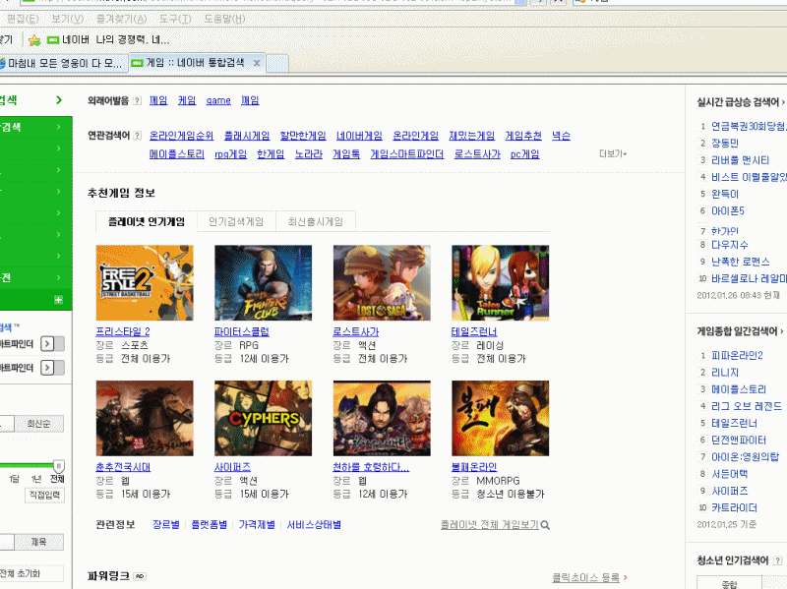Select 종합 tab under 청소년 인기검색어

(x=729, y=584)
